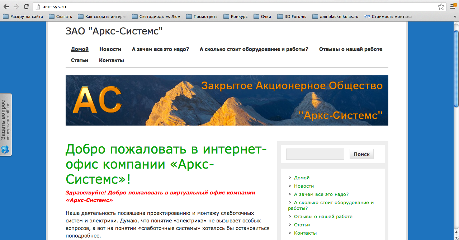Select the 'Домой' navigation tab
This screenshot has height=240, width=459.
pyautogui.click(x=80, y=49)
